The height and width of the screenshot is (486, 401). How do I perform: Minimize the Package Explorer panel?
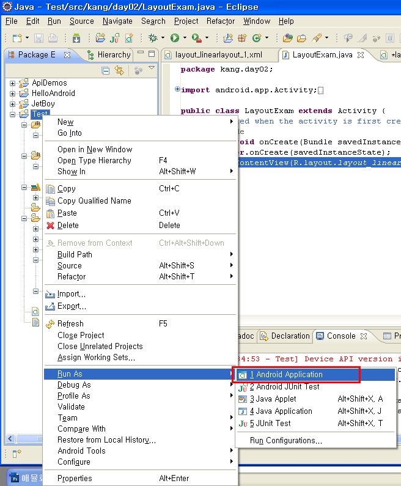pyautogui.click(x=141, y=53)
